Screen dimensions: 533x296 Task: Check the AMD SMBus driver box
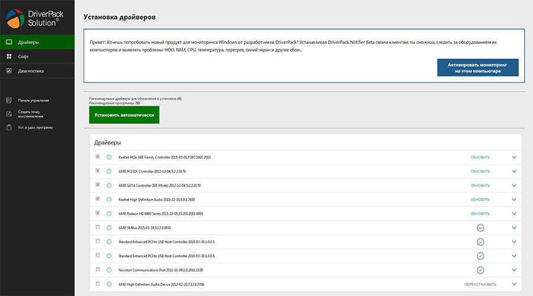pyautogui.click(x=98, y=227)
